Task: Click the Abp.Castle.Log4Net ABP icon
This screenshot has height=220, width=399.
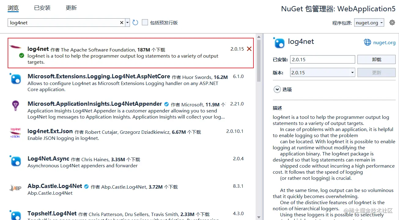Action: 15,188
